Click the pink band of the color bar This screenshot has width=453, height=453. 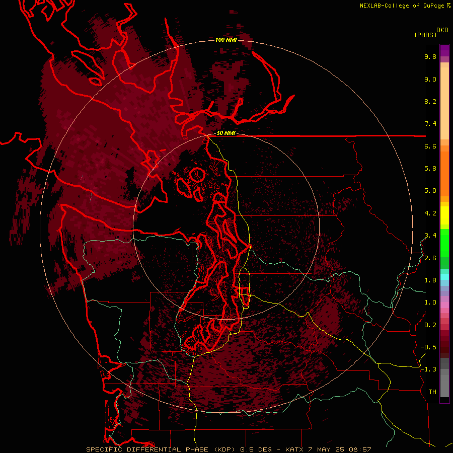tap(444, 305)
